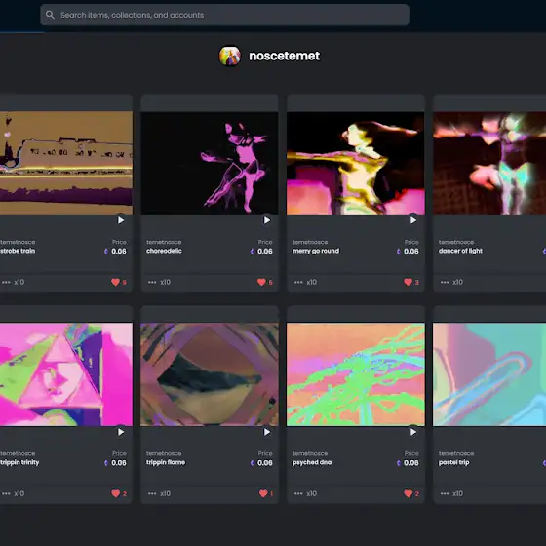Image resolution: width=546 pixels, height=546 pixels.
Task: Favorite the trippin trinity item
Action: pyautogui.click(x=115, y=493)
